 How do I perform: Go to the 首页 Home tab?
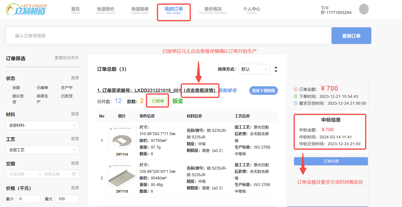click(x=75, y=11)
